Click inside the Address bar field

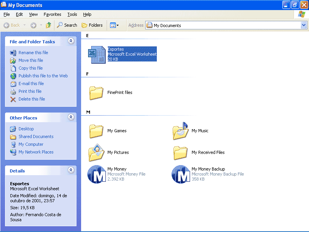(x=224, y=26)
